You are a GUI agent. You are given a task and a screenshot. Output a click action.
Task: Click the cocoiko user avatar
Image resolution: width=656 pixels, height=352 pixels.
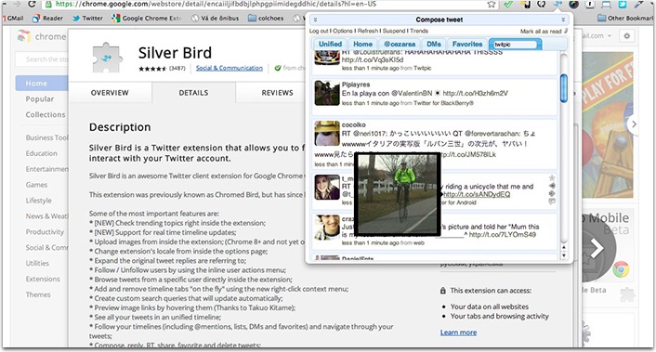tap(327, 133)
